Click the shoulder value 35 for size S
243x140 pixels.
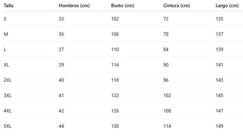point(61,19)
